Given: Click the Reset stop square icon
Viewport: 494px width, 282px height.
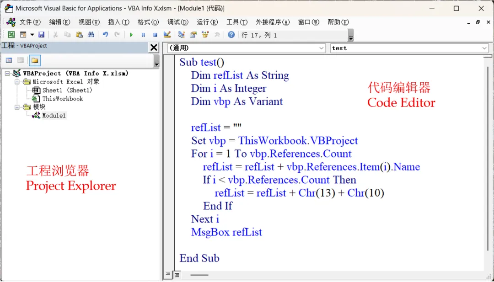Looking at the screenshot, I should pos(155,35).
